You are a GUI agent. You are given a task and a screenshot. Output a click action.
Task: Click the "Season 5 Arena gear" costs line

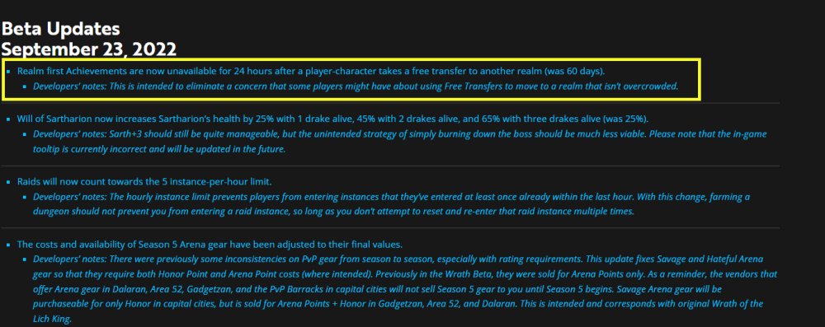point(210,245)
